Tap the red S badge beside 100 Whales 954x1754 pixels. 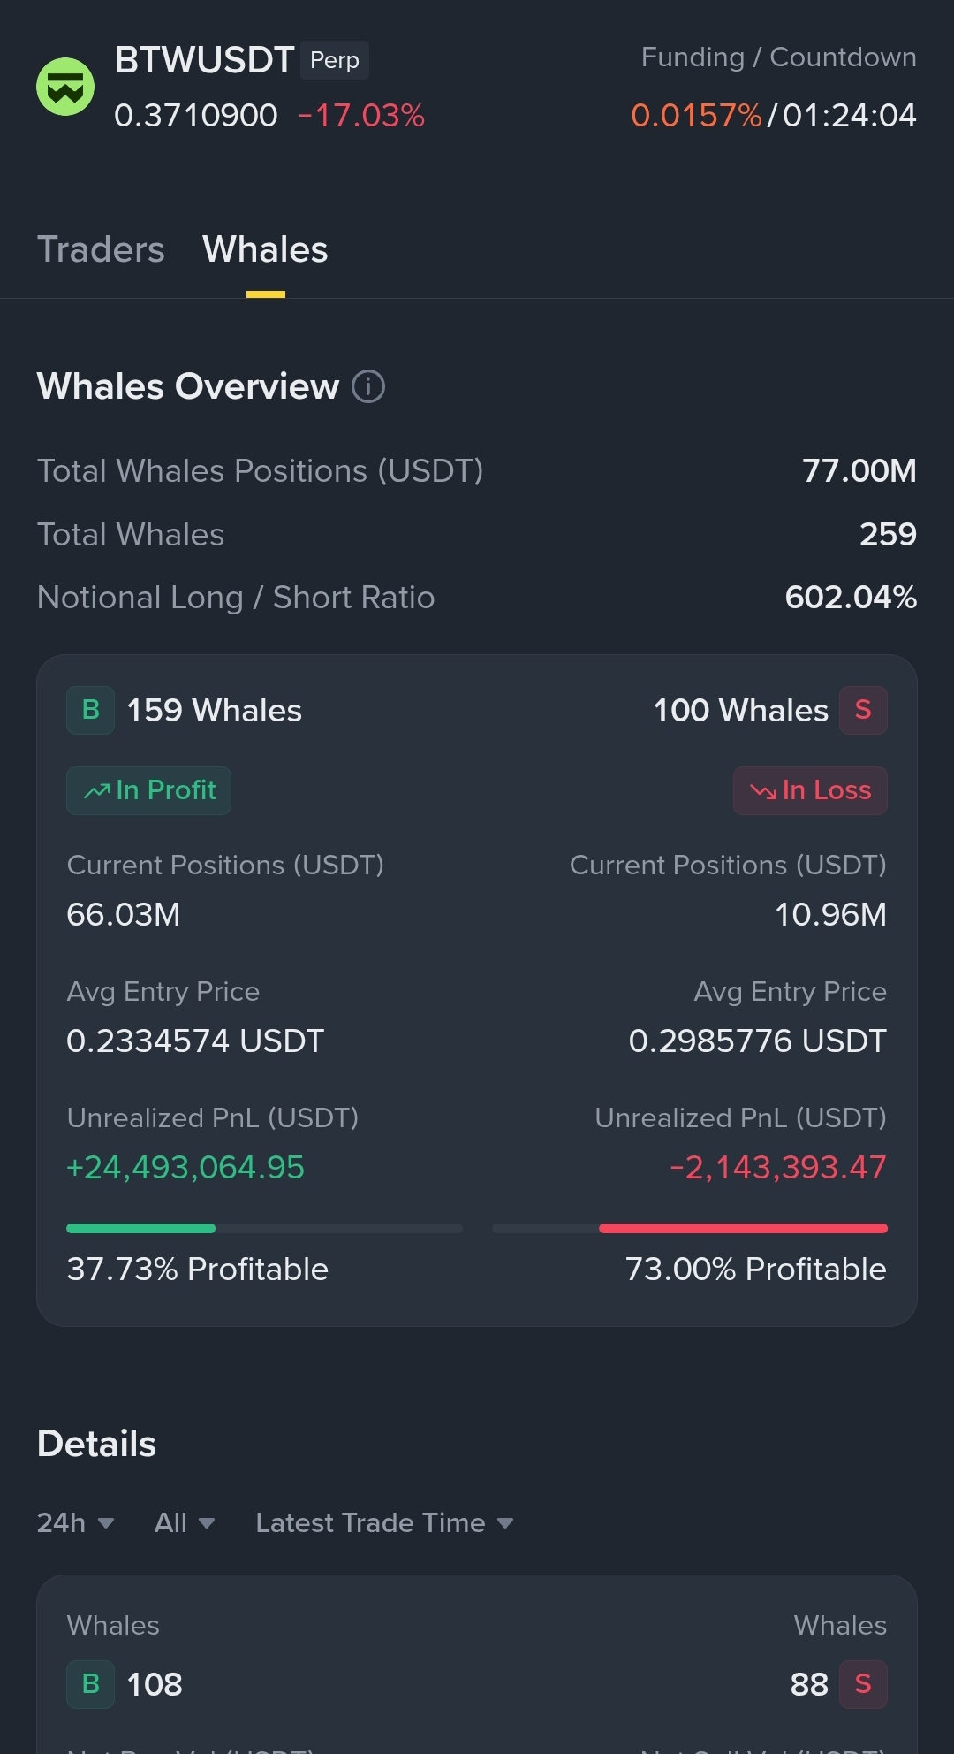coord(863,710)
